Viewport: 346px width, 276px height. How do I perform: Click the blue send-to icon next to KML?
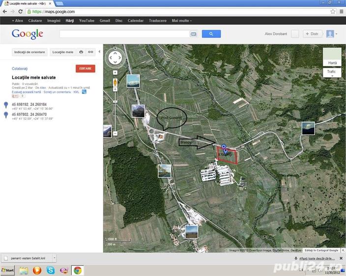click(x=84, y=92)
